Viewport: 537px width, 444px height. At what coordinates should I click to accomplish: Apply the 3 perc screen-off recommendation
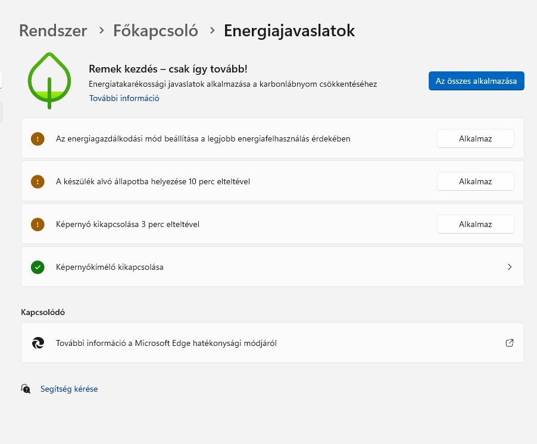pyautogui.click(x=475, y=224)
